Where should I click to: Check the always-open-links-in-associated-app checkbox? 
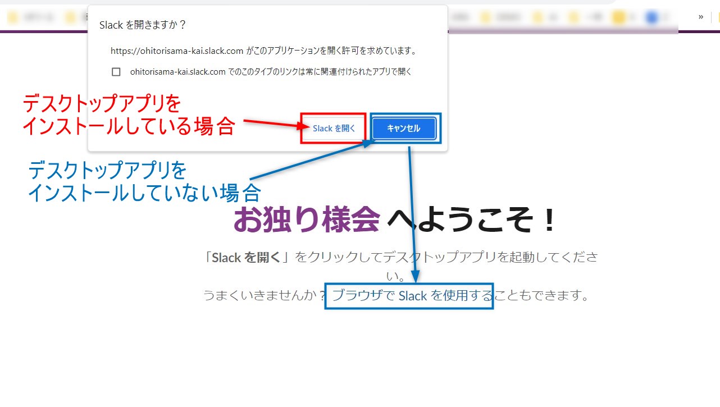click(x=116, y=72)
